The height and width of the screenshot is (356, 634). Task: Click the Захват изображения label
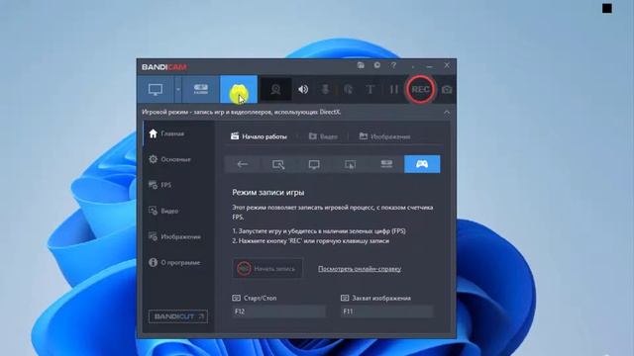[x=381, y=298]
